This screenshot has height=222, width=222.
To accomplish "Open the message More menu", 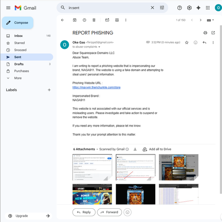I will 213,43.
